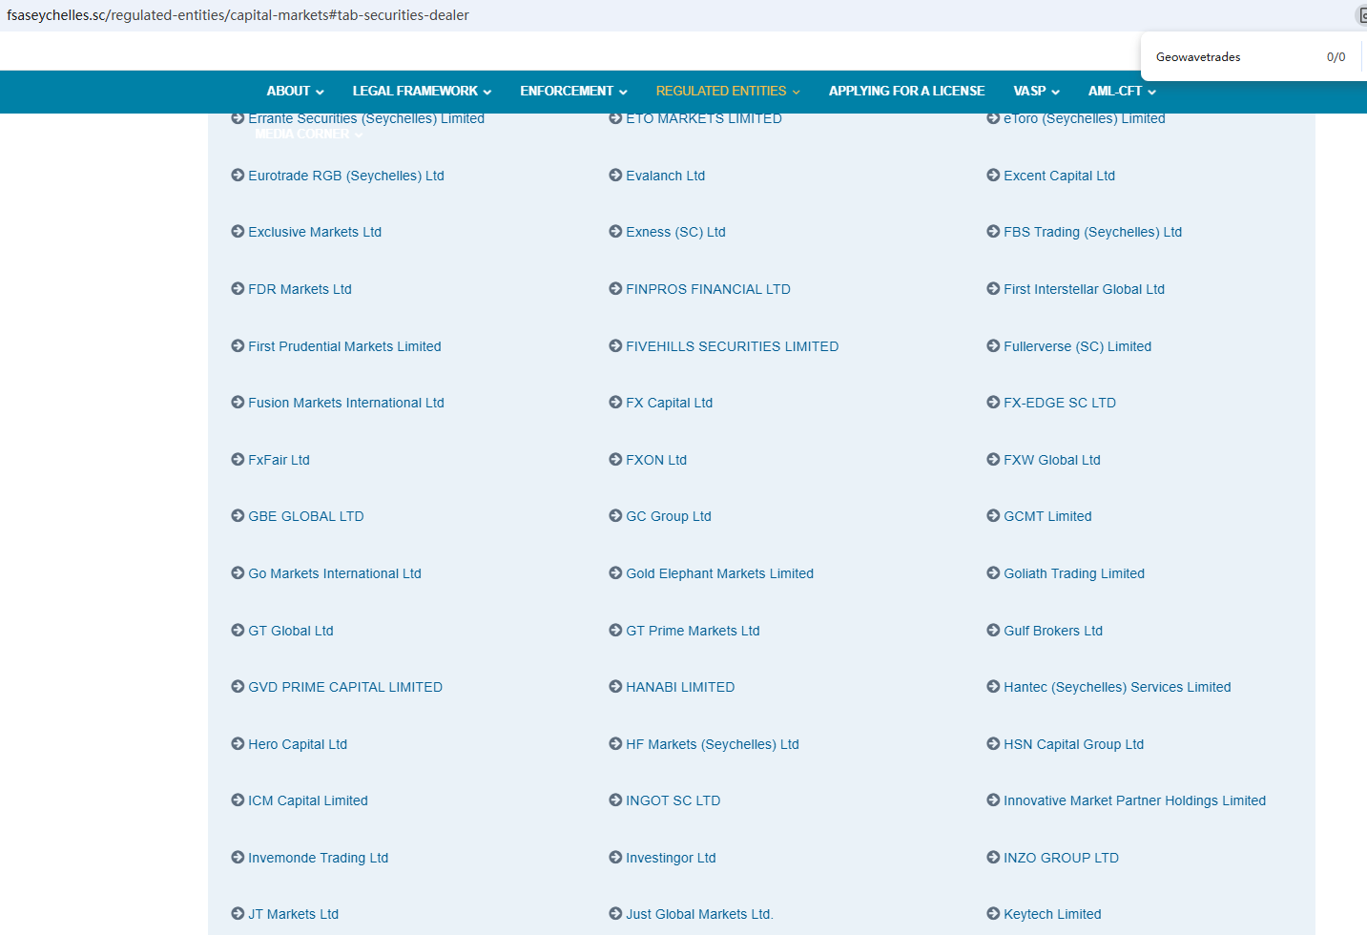This screenshot has height=935, width=1367.
Task: Click arrow icon beside First Interstellar Global Ltd
Action: 993,289
